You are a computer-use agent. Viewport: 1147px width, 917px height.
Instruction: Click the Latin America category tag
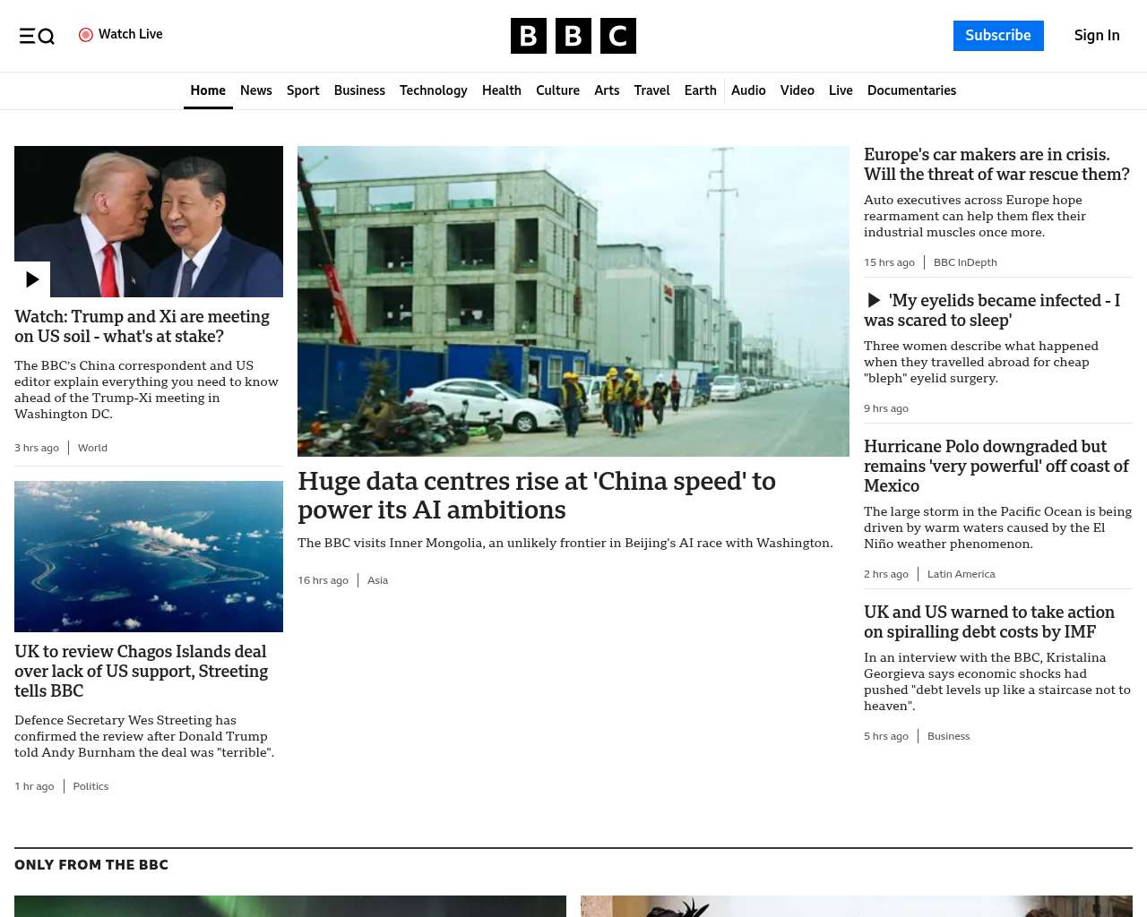point(961,574)
